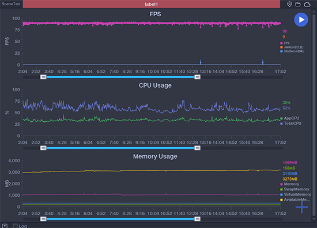Viewport: 317px width, 228px height.
Task: Enable the Log checkbox
Action: [x=15, y=226]
